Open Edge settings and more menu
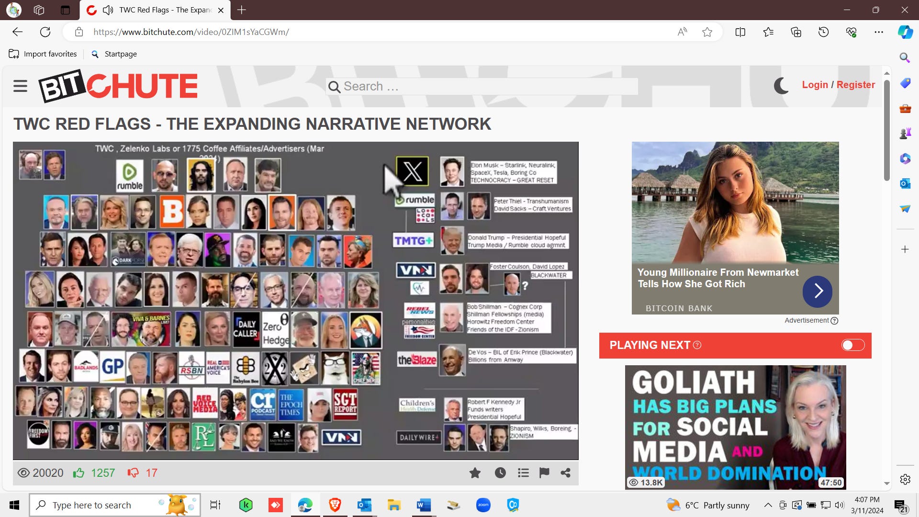The width and height of the screenshot is (919, 517). coord(879,32)
